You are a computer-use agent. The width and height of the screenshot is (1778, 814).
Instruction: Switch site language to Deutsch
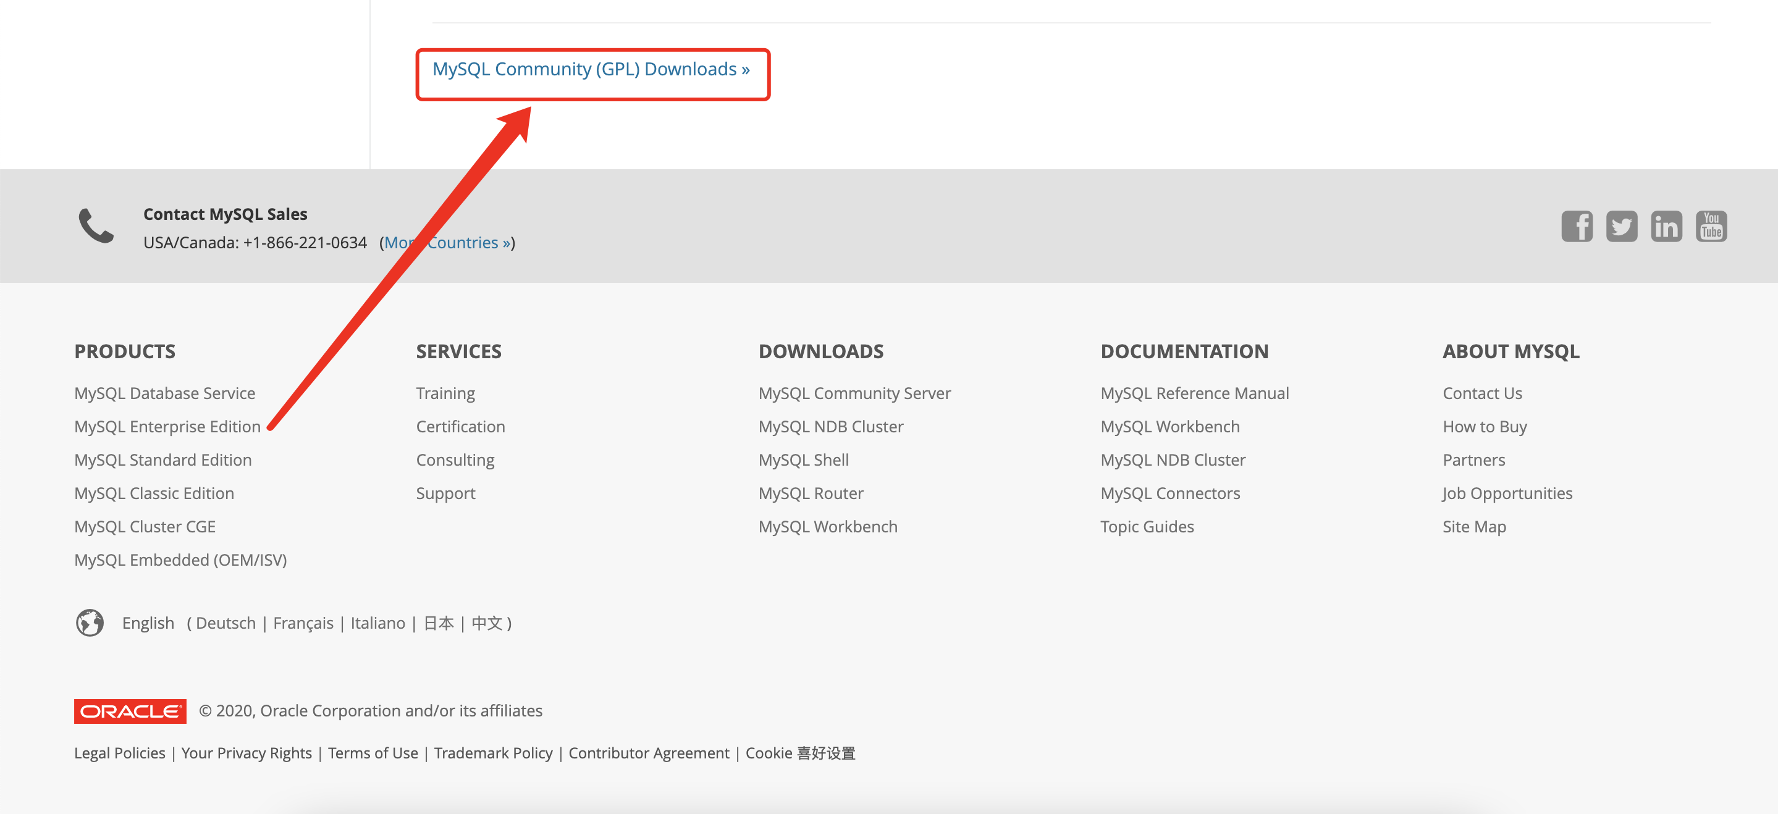[225, 624]
